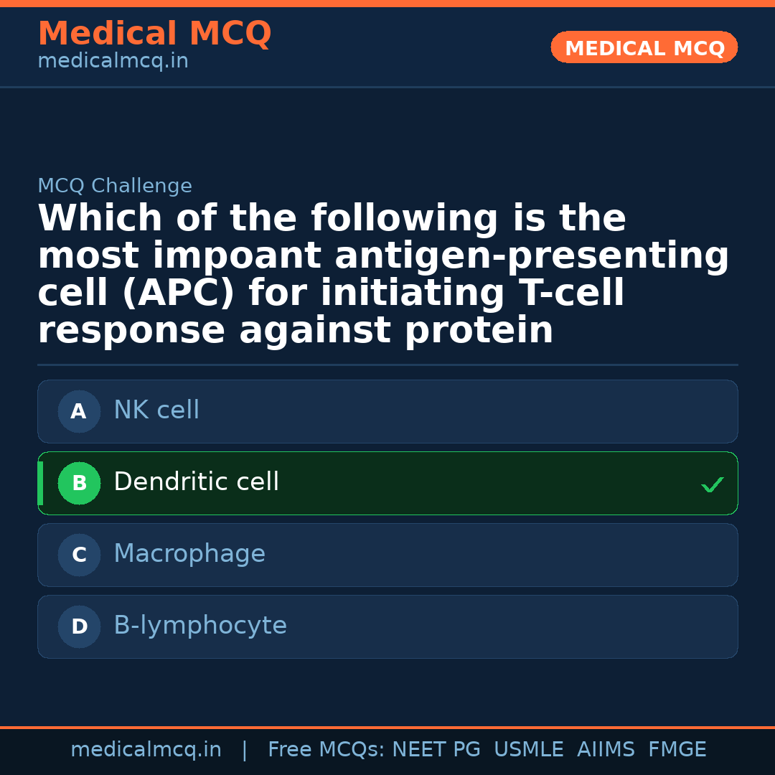
Task: Click AIIMS in the footer
Action: [x=606, y=750]
